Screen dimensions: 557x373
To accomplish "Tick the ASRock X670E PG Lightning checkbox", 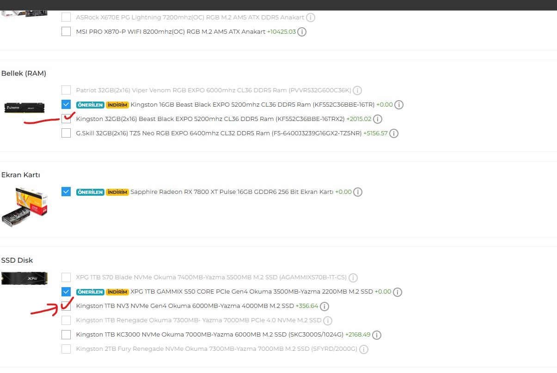I will click(x=66, y=17).
